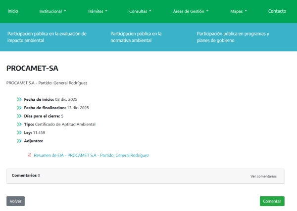Open the Áreas de Gestión dropdown
Viewport: 297px width, 211px height.
[191, 11]
